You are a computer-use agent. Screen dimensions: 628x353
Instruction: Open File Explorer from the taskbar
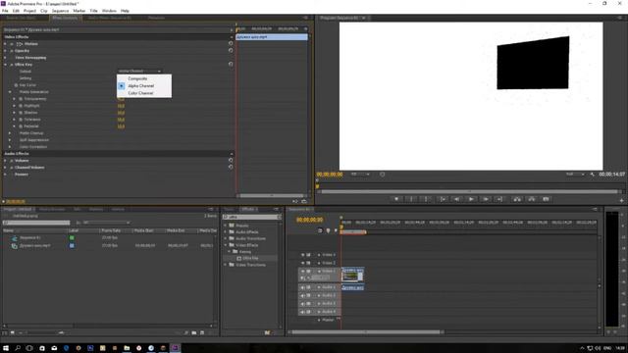pos(127,348)
